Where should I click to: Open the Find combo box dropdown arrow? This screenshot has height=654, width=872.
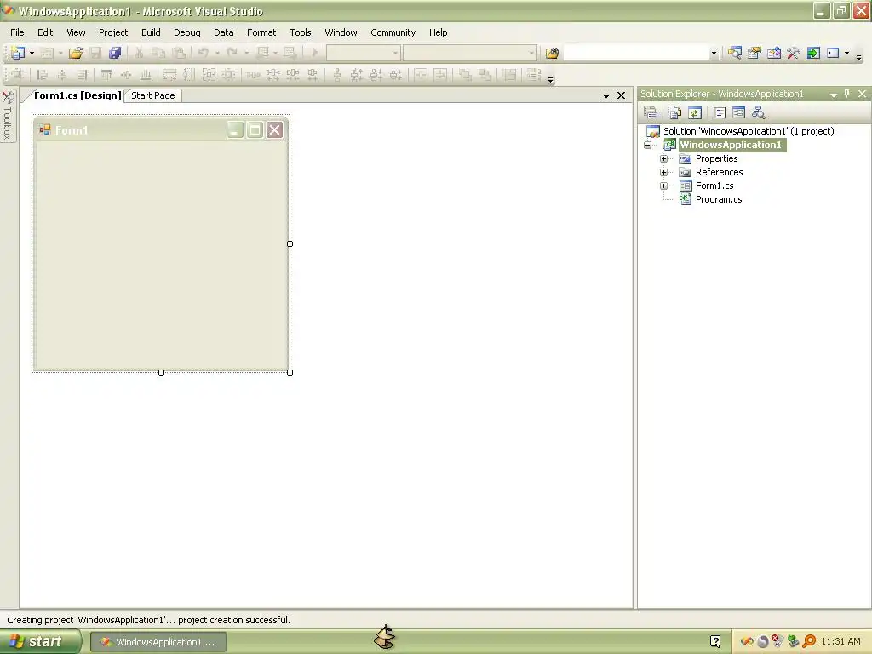coord(714,54)
